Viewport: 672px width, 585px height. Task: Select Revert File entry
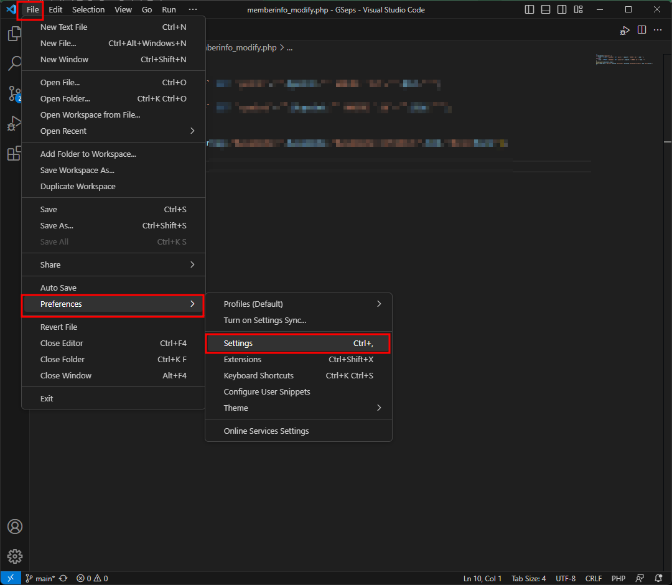coord(113,327)
